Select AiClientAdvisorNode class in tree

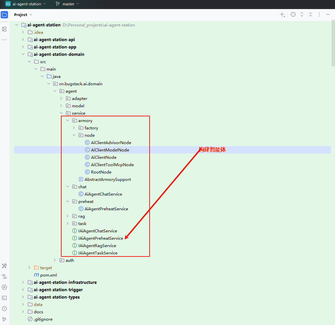pyautogui.click(x=111, y=143)
